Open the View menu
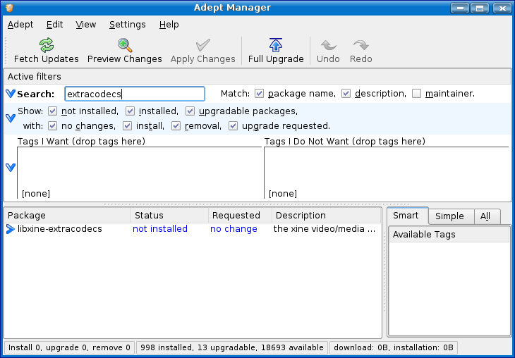The width and height of the screenshot is (515, 358). [x=86, y=25]
